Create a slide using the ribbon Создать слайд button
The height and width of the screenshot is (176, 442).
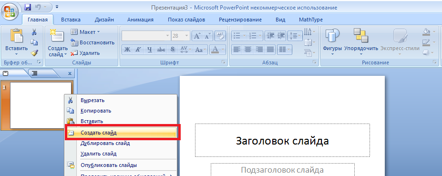click(58, 42)
